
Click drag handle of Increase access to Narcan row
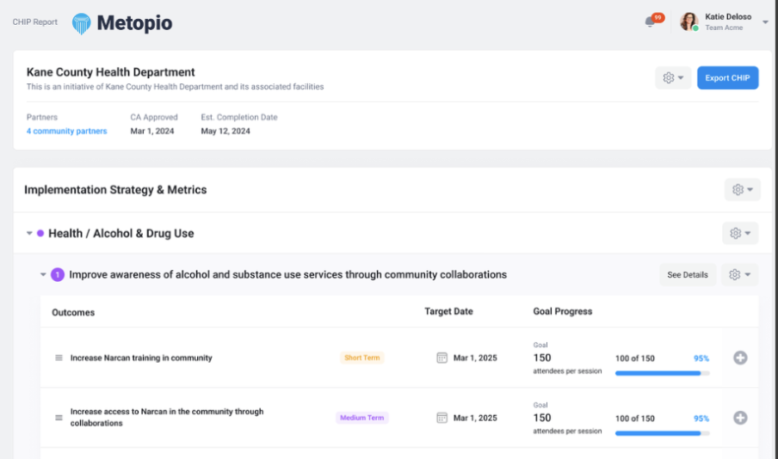tap(59, 418)
